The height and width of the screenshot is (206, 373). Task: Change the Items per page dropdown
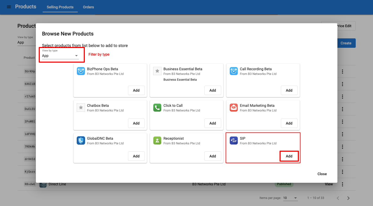(x=290, y=198)
